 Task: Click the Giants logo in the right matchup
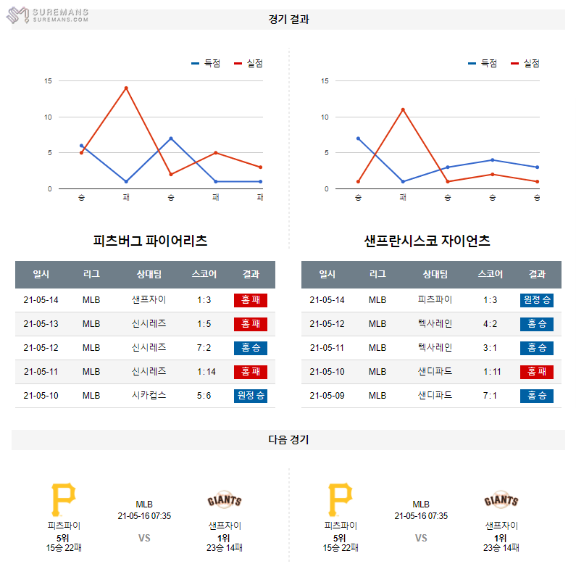click(x=501, y=501)
